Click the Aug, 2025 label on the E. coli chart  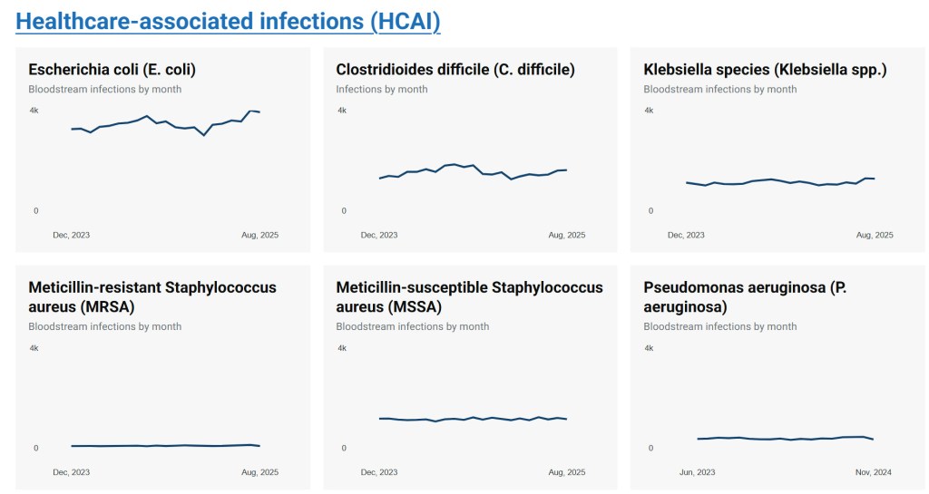click(259, 235)
